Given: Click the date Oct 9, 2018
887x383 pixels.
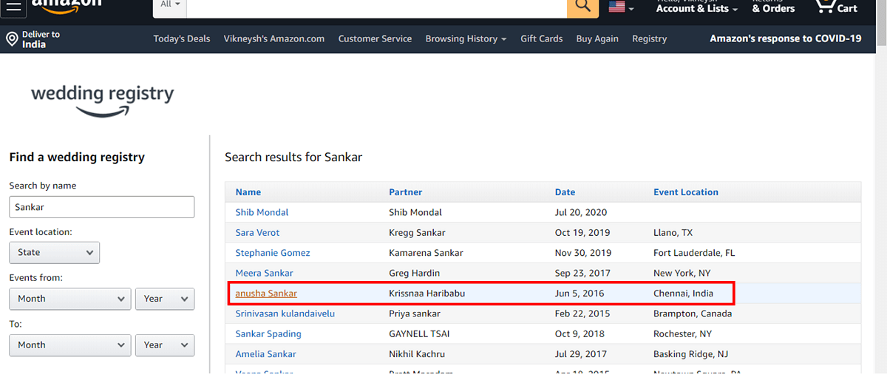Looking at the screenshot, I should tap(580, 333).
